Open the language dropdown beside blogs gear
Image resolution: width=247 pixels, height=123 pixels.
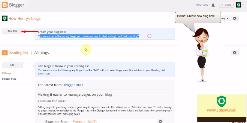coord(226,19)
